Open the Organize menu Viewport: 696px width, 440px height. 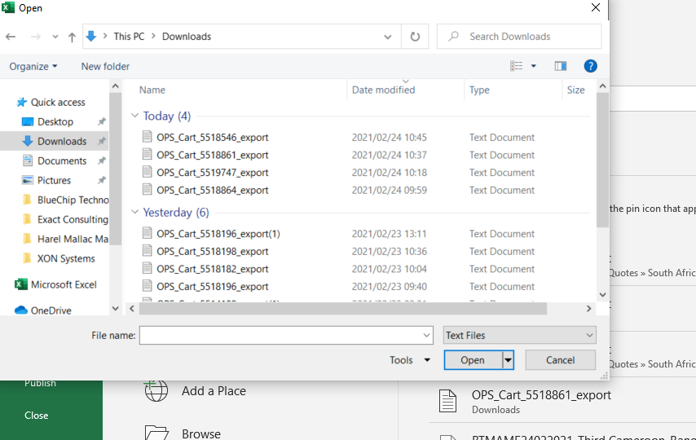coord(33,66)
